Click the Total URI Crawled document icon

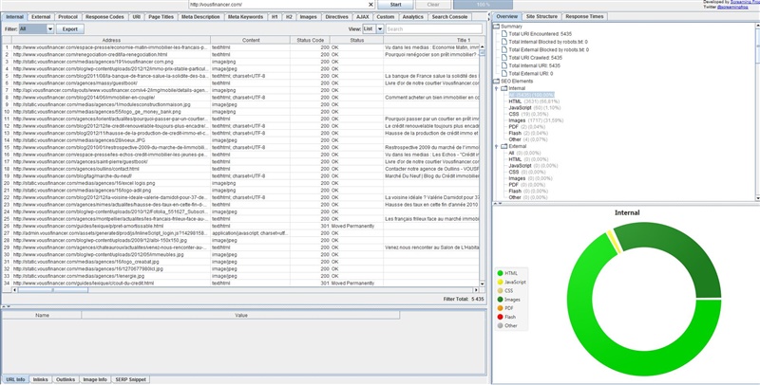(504, 58)
